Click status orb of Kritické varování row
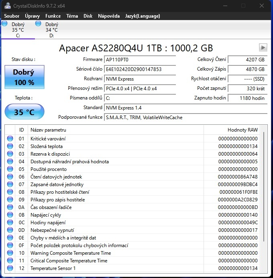The width and height of the screenshot is (273, 278). coord(10,138)
